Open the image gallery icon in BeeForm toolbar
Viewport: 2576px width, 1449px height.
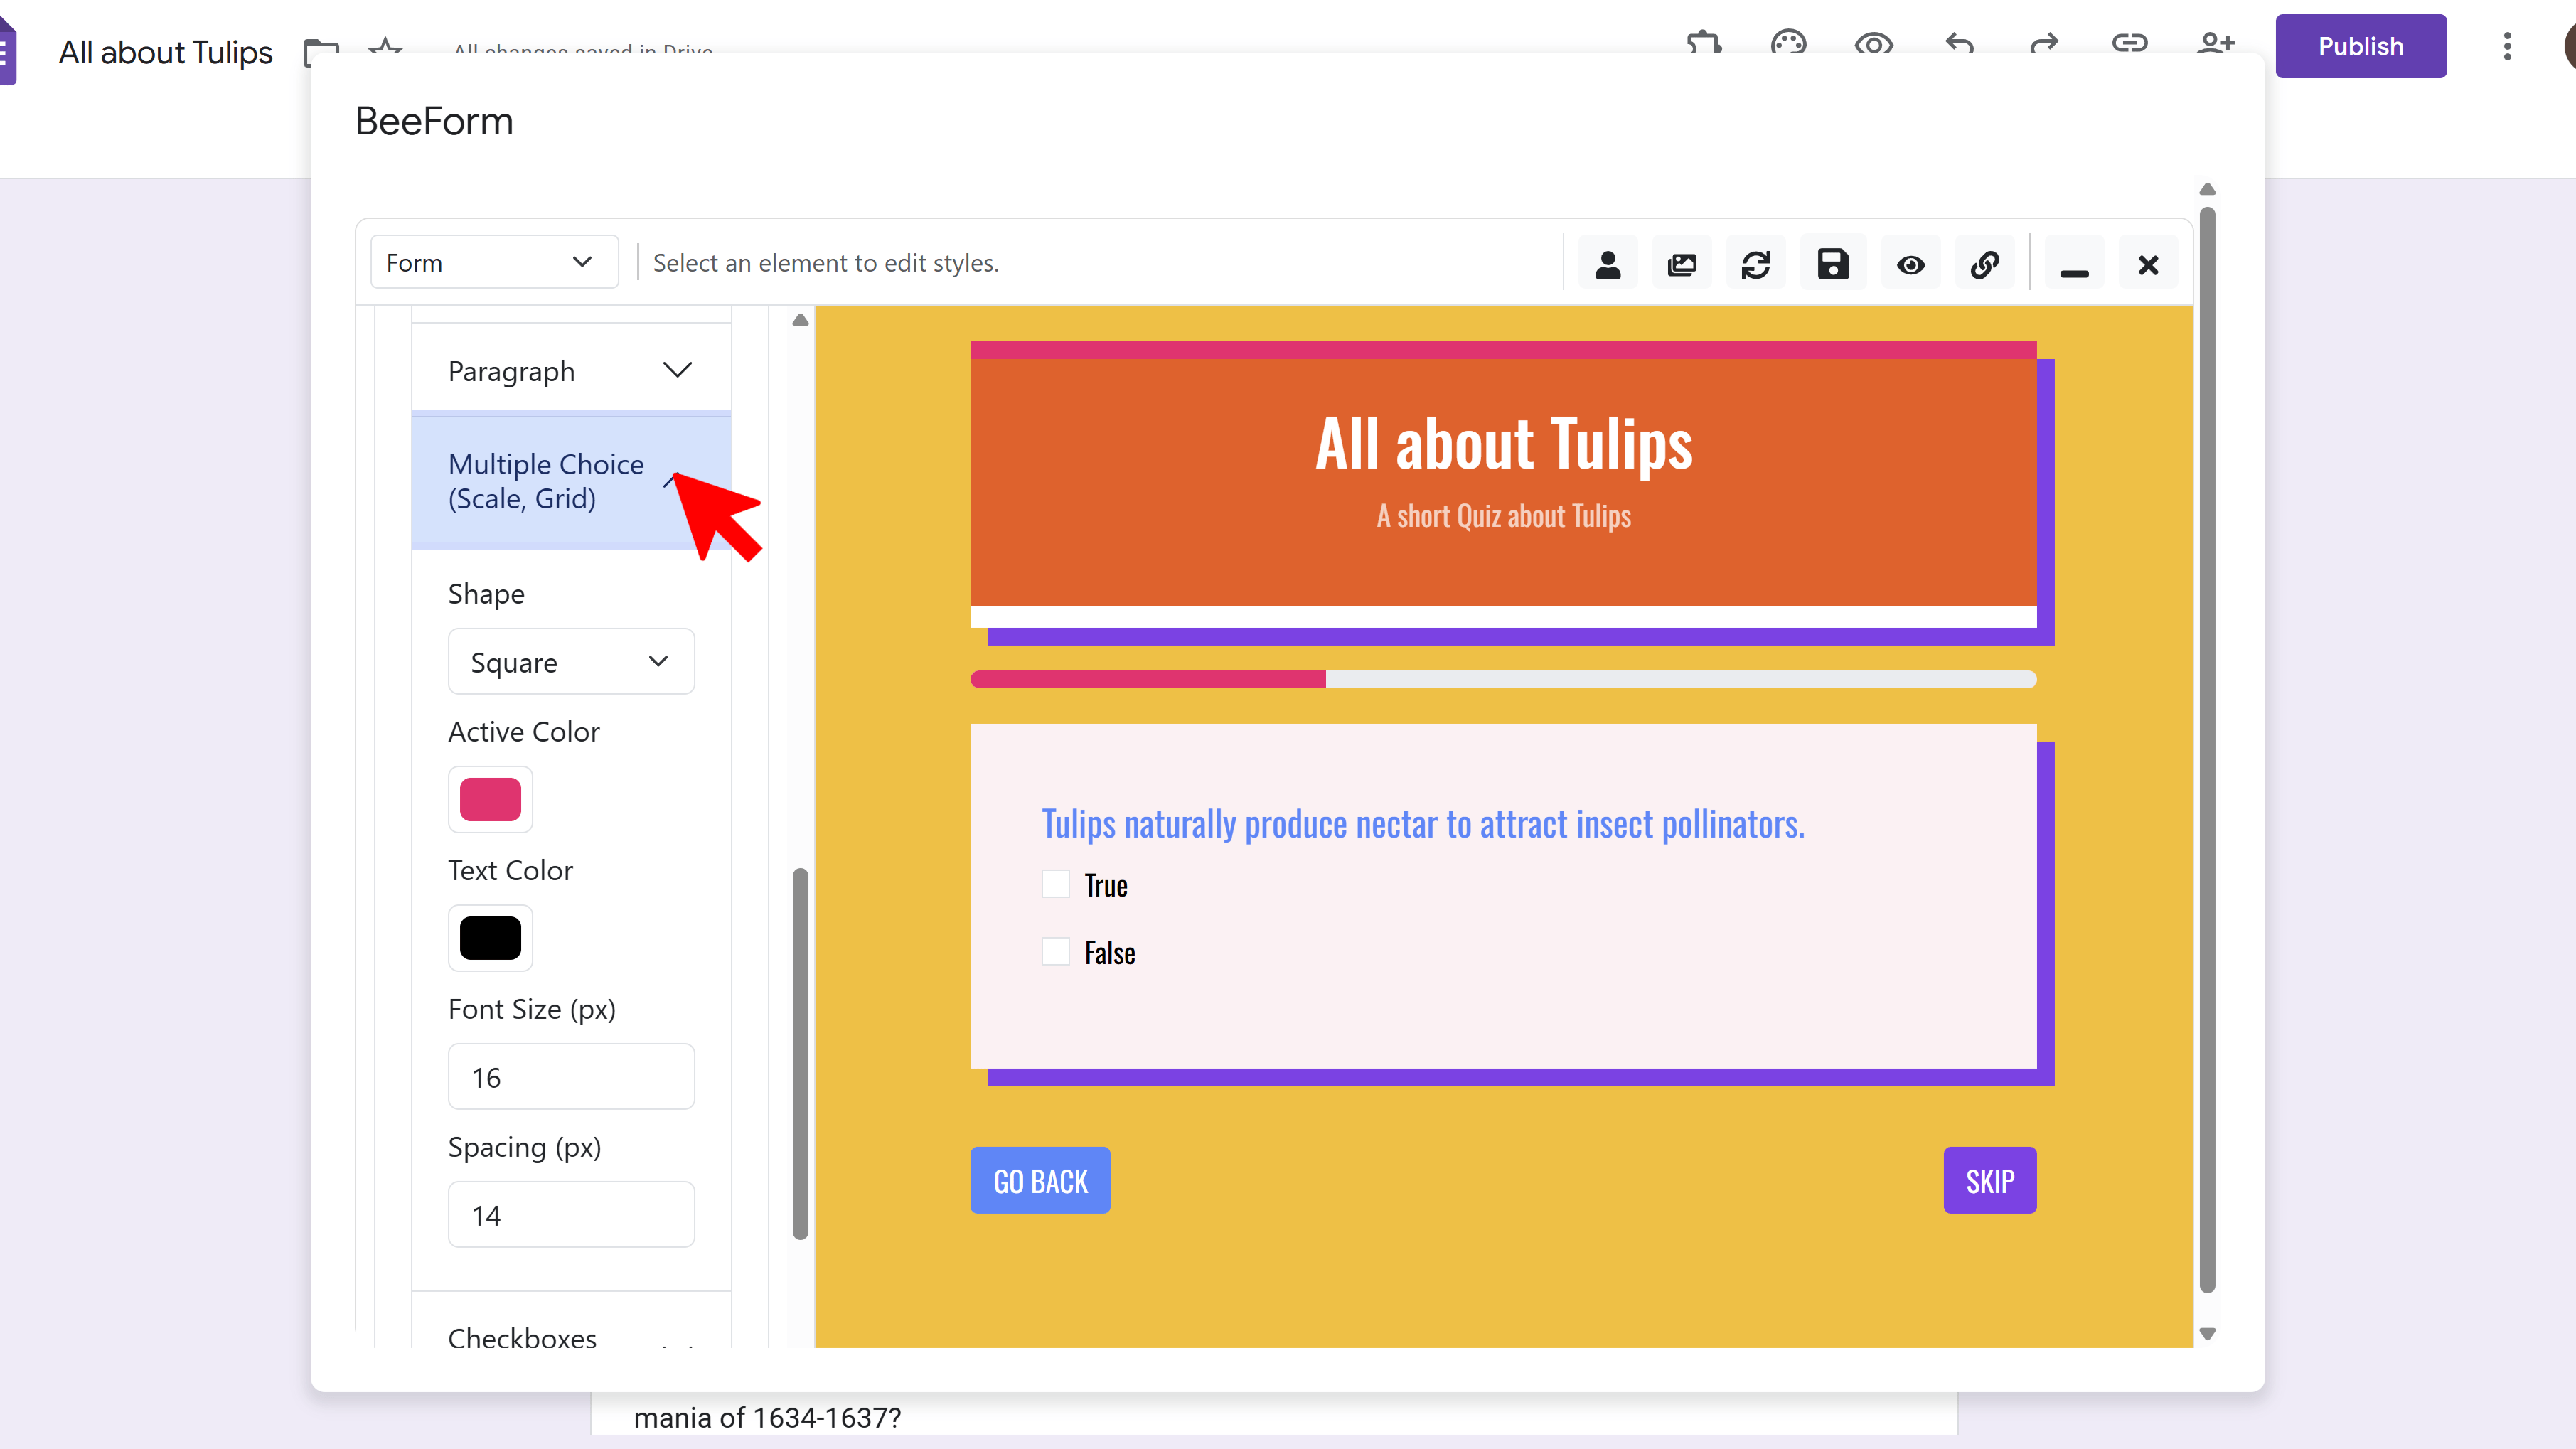tap(1682, 263)
